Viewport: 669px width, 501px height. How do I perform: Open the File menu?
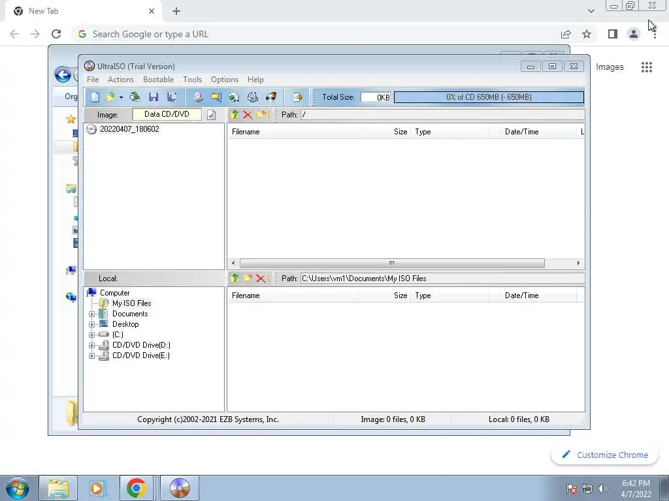pyautogui.click(x=93, y=80)
